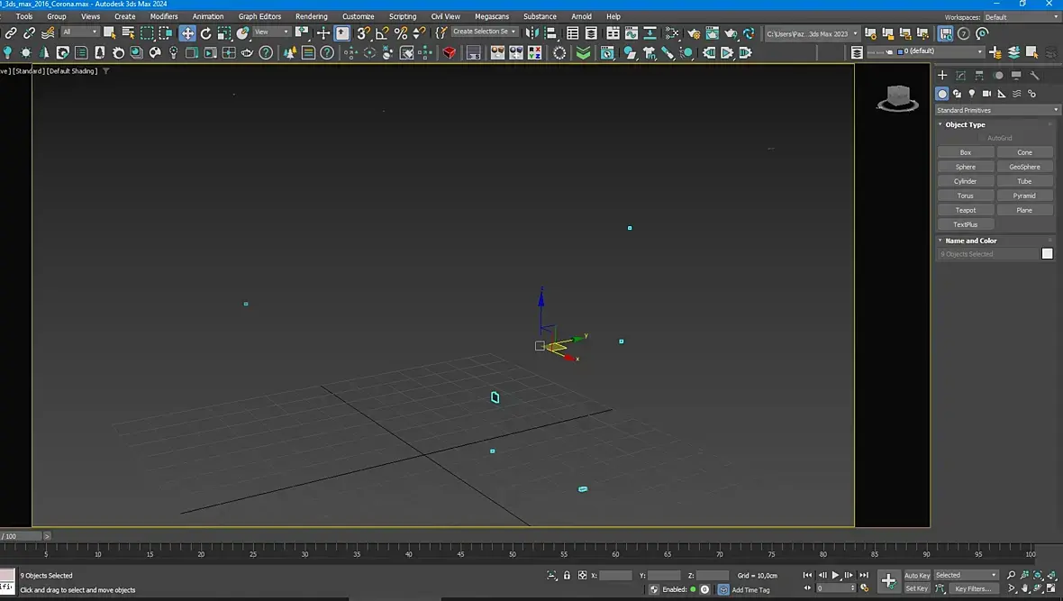The width and height of the screenshot is (1063, 601).
Task: Open the Standard Primitives category dropdown
Action: pos(998,110)
